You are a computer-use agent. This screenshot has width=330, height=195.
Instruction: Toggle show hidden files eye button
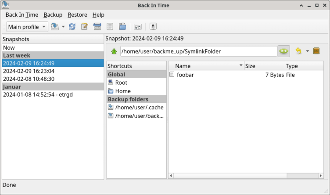[x=284, y=51]
